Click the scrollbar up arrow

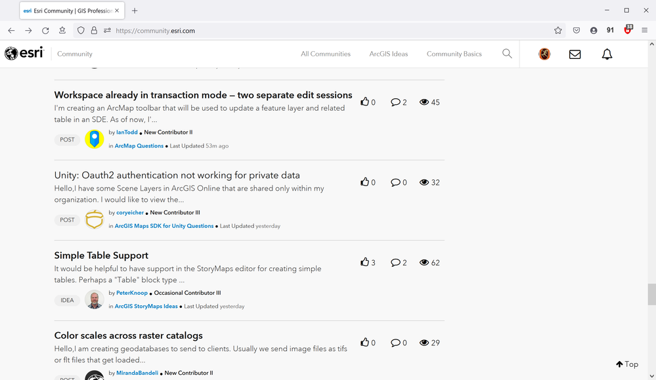(652, 44)
